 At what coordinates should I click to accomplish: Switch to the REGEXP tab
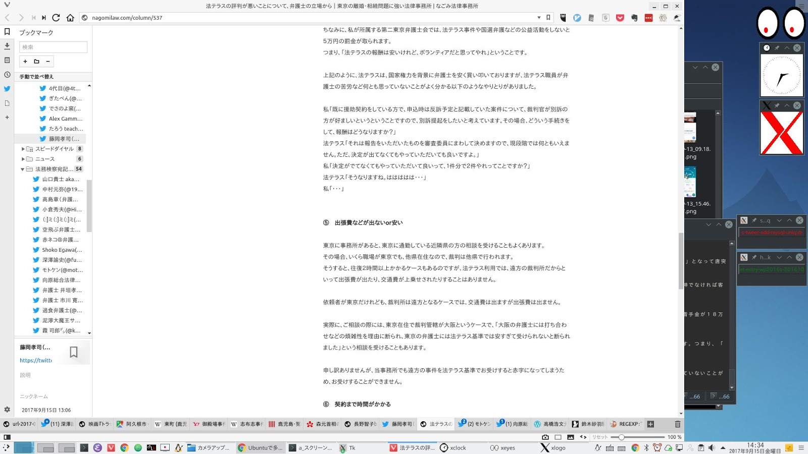click(x=626, y=424)
